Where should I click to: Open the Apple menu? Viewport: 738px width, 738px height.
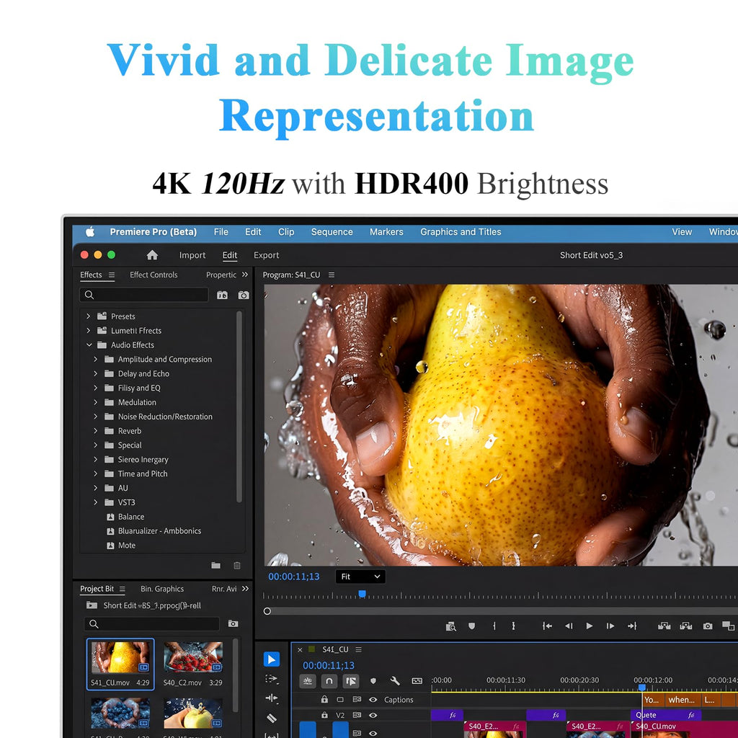[90, 231]
